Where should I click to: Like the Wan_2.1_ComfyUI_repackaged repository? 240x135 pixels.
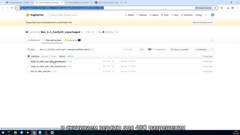pyautogui.click(x=88, y=32)
